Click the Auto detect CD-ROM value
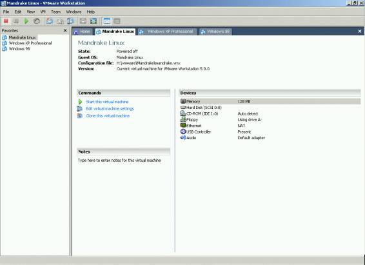The image size is (365, 265). pyautogui.click(x=248, y=113)
